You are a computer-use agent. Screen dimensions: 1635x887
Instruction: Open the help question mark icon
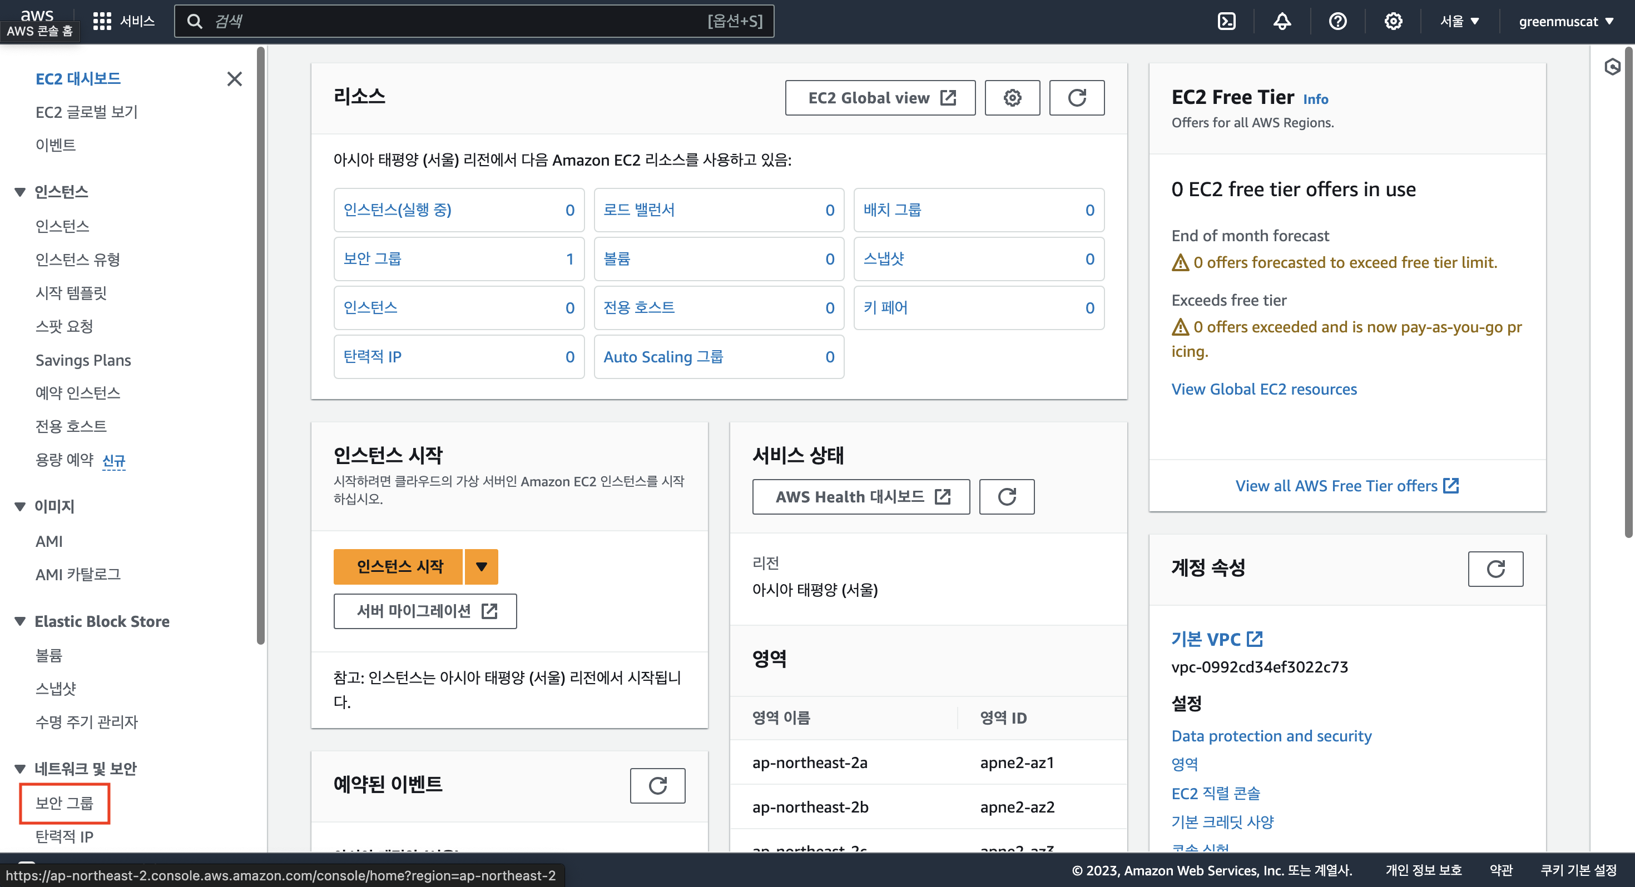[x=1337, y=22]
